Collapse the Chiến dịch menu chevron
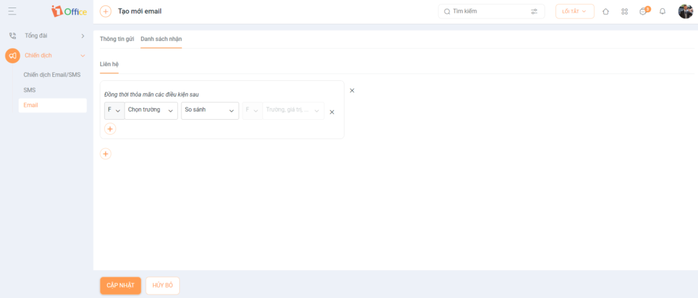This screenshot has width=698, height=298. 82,56
